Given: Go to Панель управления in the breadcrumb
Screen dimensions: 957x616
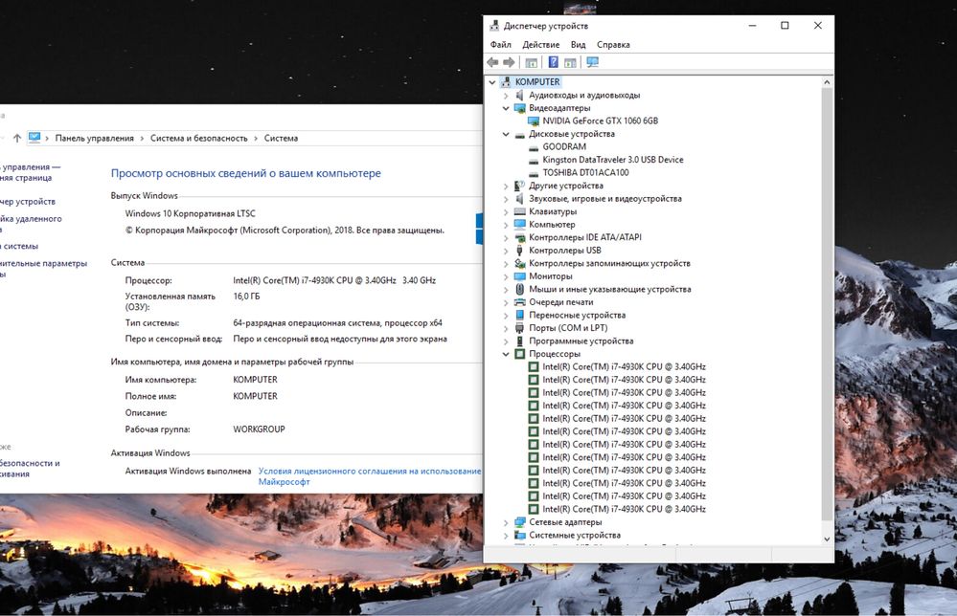Looking at the screenshot, I should pyautogui.click(x=95, y=139).
